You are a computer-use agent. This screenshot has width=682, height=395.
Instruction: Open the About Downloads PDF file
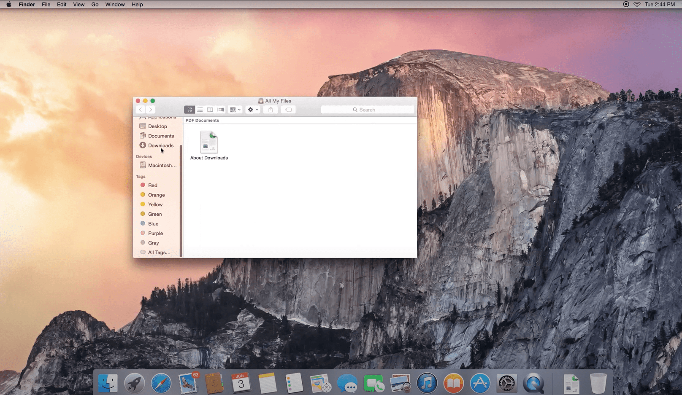209,142
